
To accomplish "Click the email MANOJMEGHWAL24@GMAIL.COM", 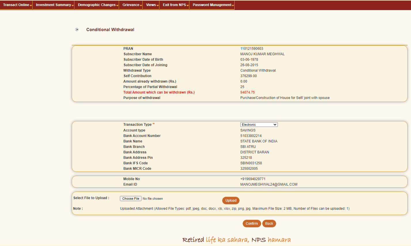I will tap(269, 184).
